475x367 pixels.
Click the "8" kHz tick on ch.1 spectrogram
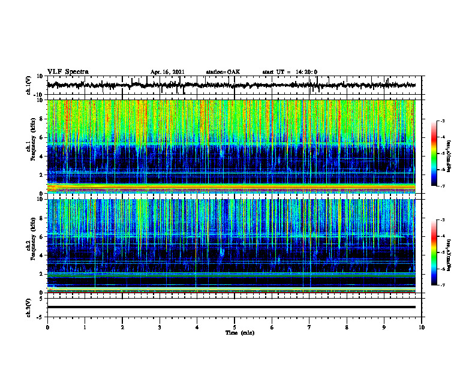pyautogui.click(x=41, y=119)
